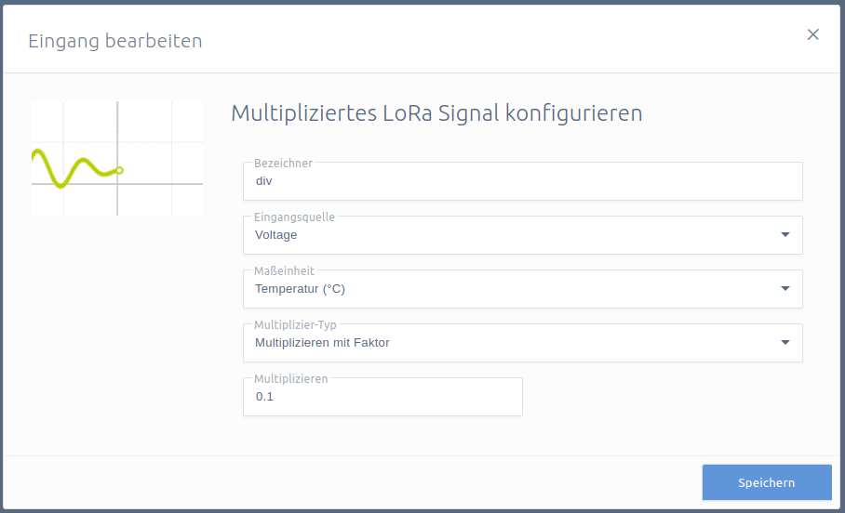Click the Maßeinheit field label
The width and height of the screenshot is (845, 513).
click(284, 270)
